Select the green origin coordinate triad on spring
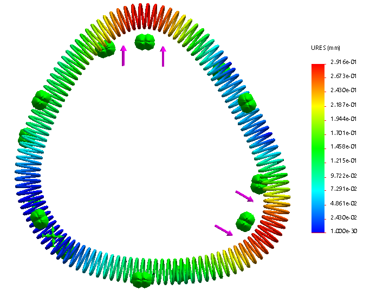Viewport: 370px width, 290px height. click(x=53, y=236)
